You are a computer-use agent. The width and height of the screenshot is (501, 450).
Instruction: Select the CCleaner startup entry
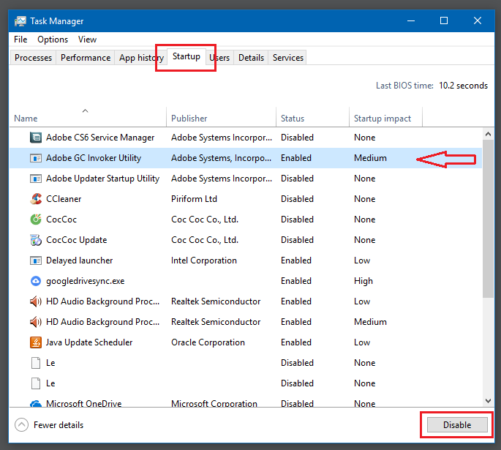pos(246,199)
